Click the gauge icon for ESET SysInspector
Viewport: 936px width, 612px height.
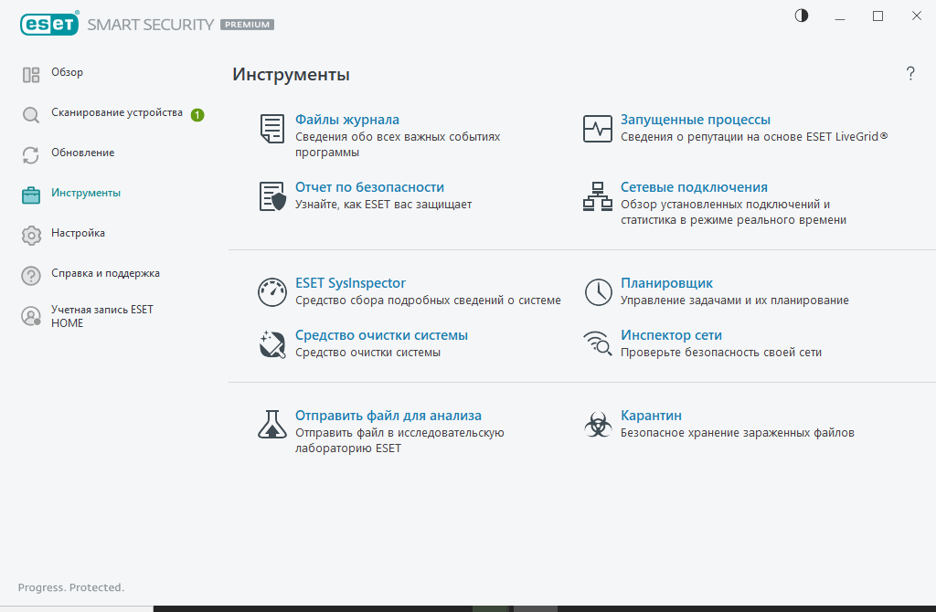[272, 292]
